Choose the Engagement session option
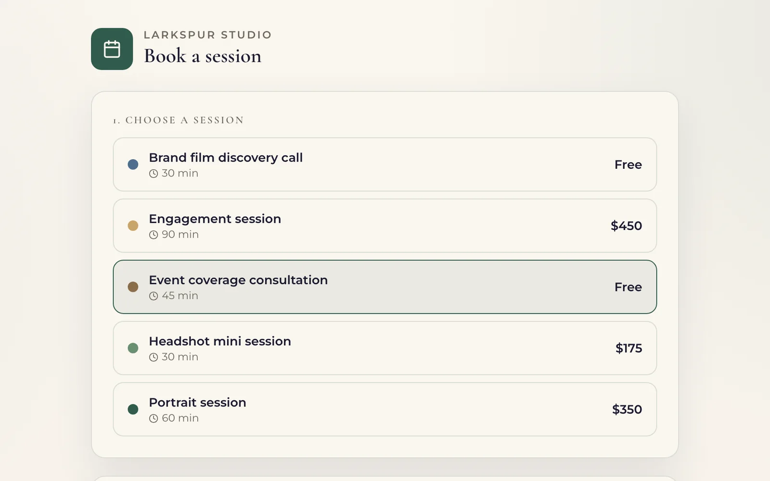The width and height of the screenshot is (770, 481). click(385, 226)
